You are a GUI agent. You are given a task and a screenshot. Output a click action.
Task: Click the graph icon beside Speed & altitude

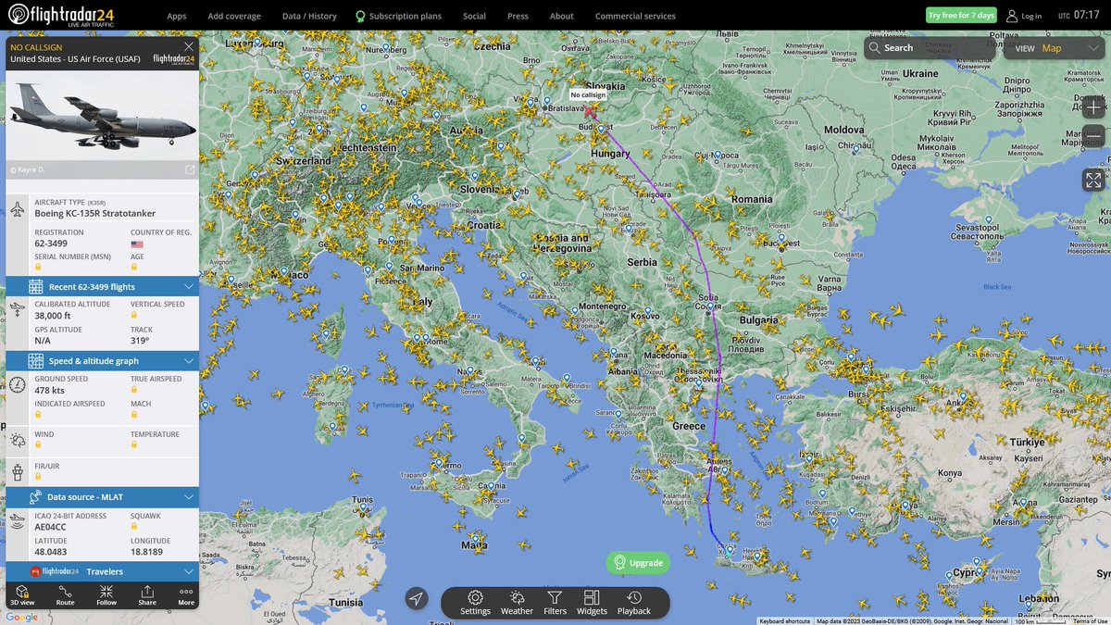(36, 361)
